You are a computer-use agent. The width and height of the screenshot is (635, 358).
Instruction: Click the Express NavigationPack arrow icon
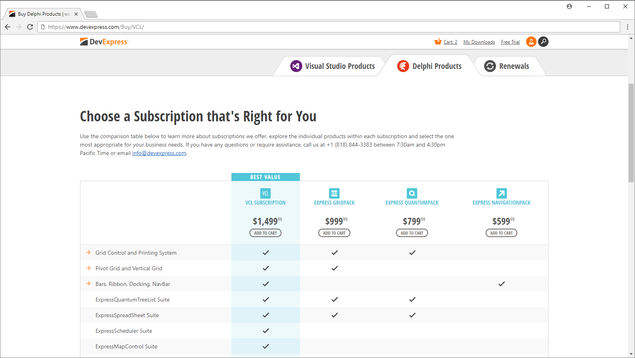pos(501,193)
